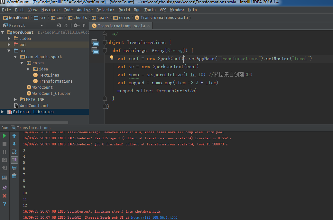Click Scroll from Source crosshair icon
The width and height of the screenshot is (333, 220).
[59, 25]
